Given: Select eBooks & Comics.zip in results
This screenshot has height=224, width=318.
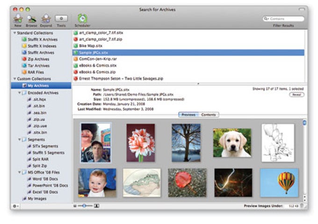Looking at the screenshot, I should [188, 72].
